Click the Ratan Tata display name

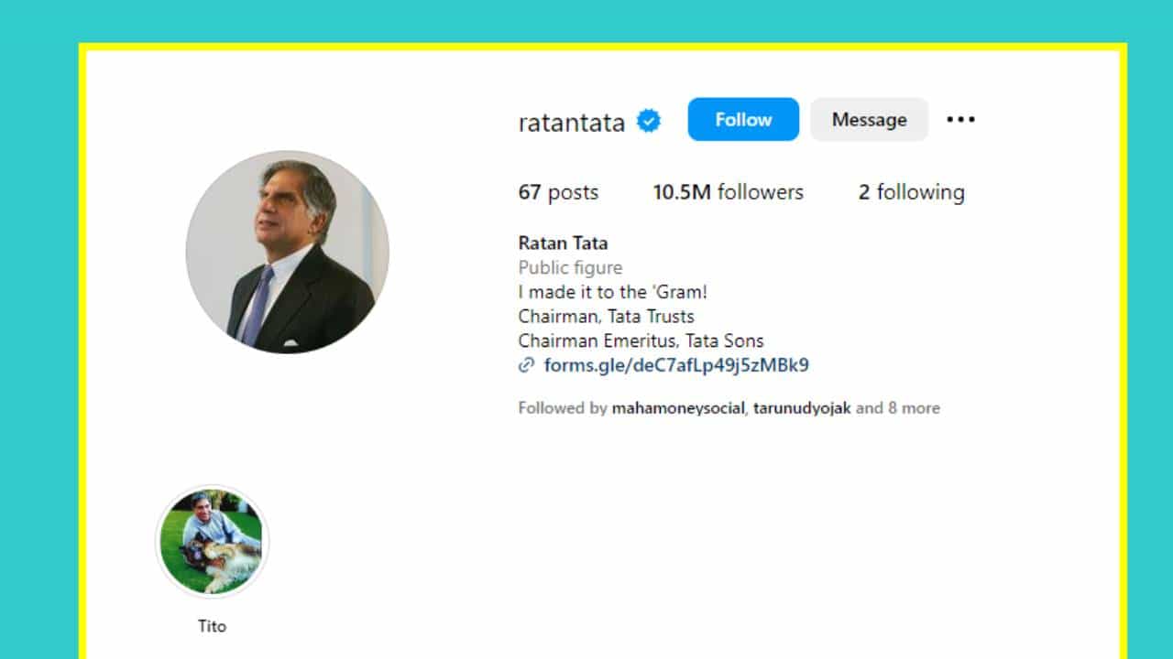[562, 243]
